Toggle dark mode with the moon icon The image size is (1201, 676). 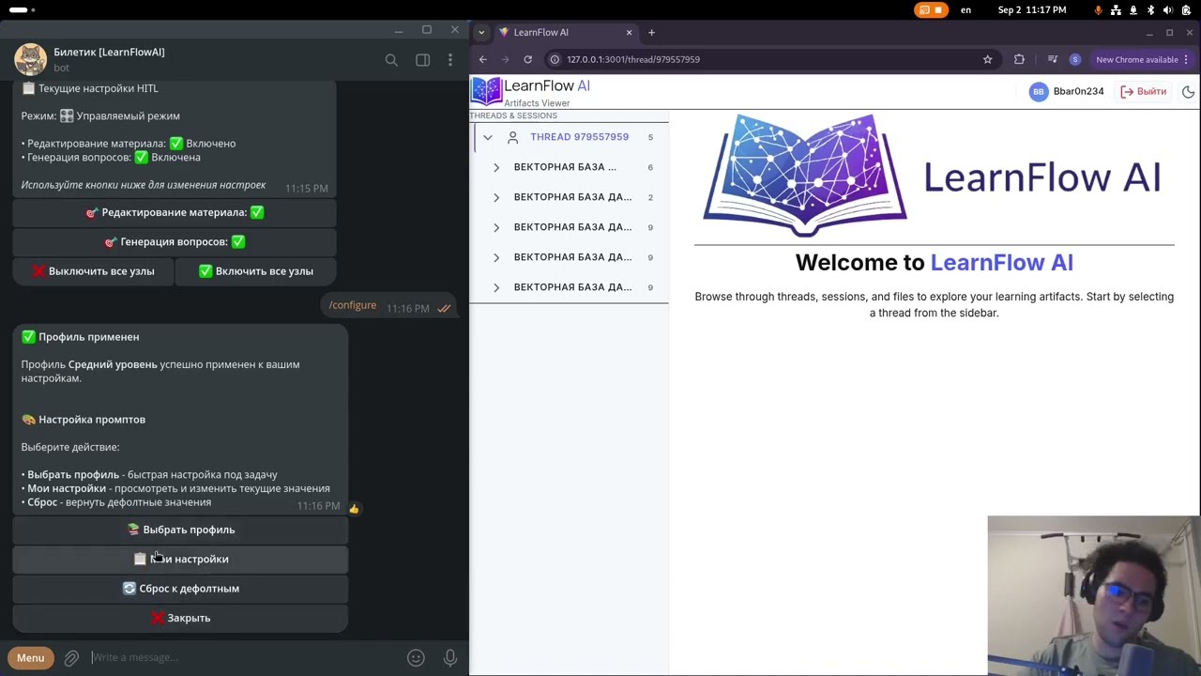(x=1188, y=92)
